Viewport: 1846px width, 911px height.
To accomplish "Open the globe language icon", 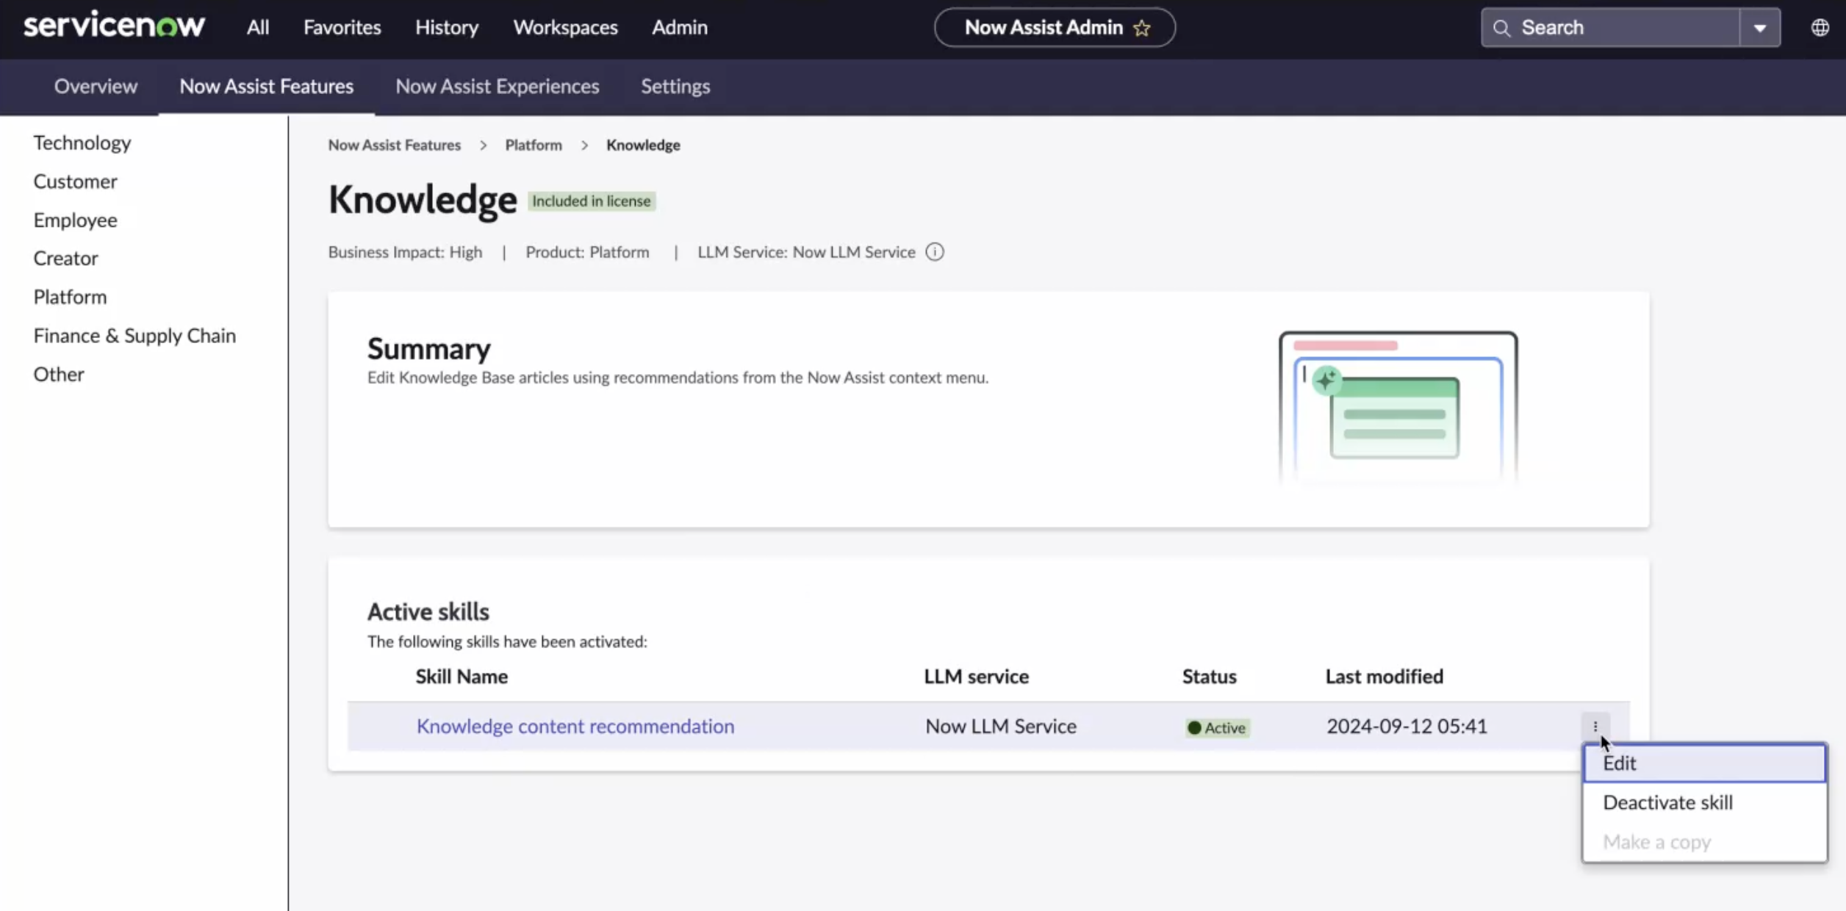I will 1820,28.
